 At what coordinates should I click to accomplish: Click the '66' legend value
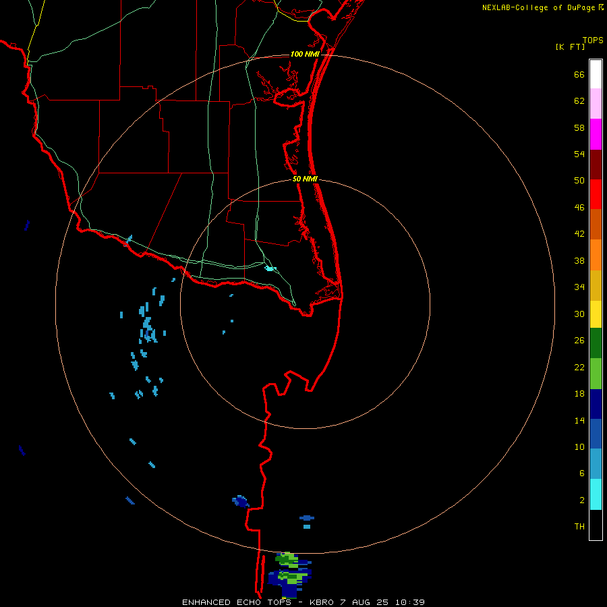[x=579, y=74]
